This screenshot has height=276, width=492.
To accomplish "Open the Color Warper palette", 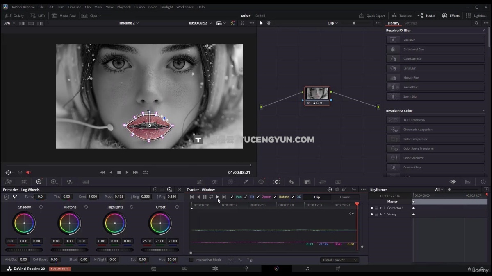I will coord(214,182).
